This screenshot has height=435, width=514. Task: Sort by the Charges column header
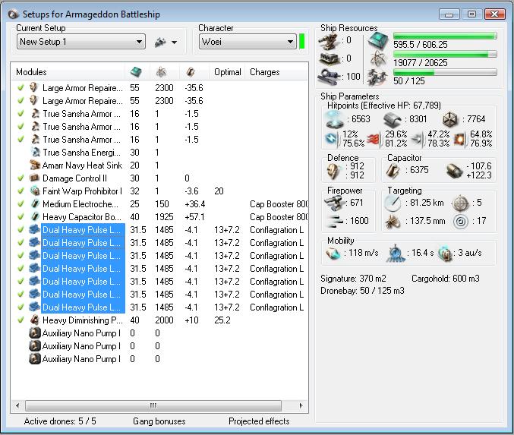264,72
